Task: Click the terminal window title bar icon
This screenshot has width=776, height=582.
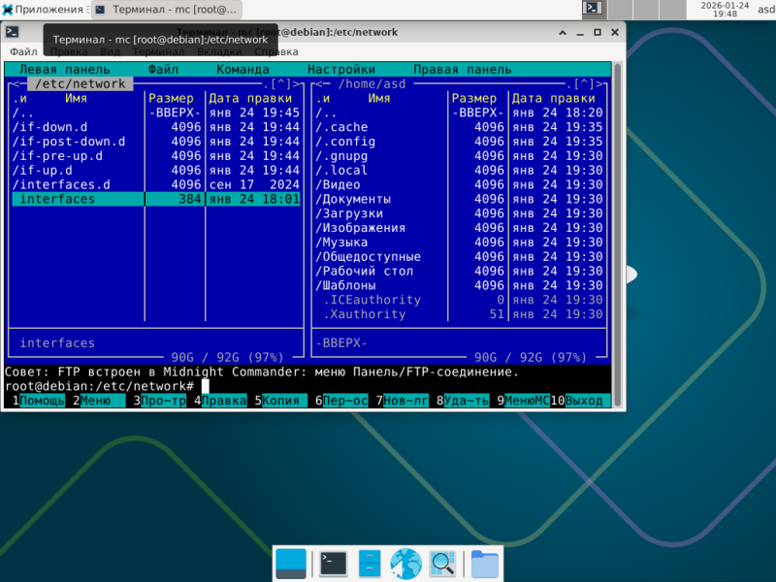Action: click(12, 32)
